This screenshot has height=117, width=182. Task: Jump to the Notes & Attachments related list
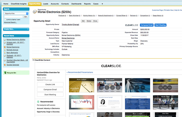pyautogui.click(x=106, y=16)
